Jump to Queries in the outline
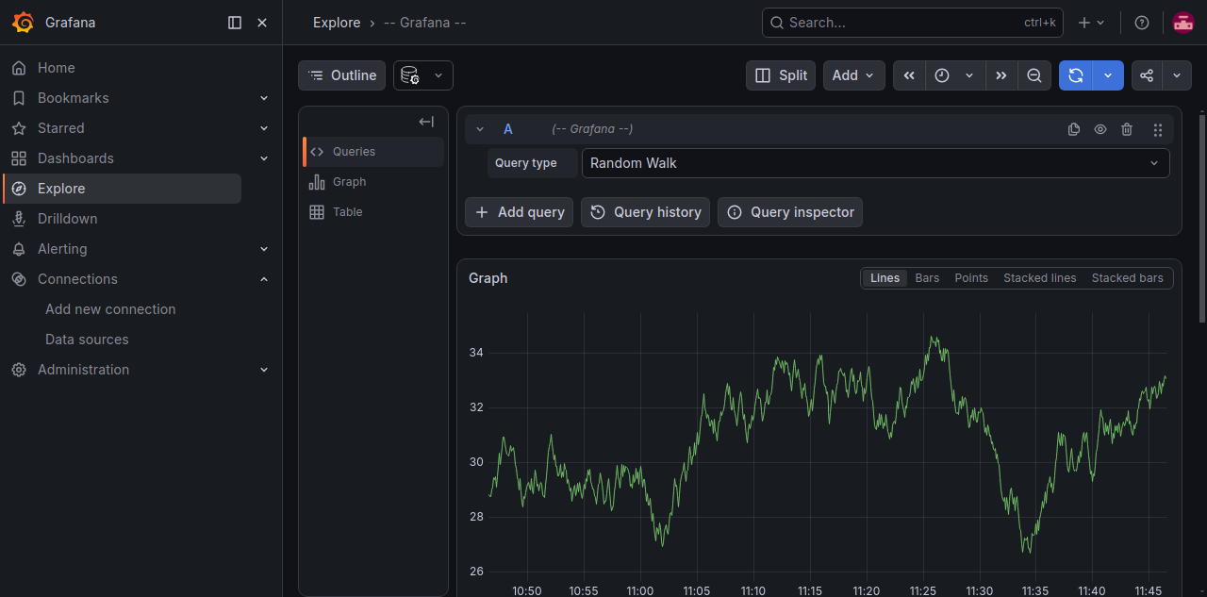Screen dimensions: 1207x597 [x=373, y=152]
